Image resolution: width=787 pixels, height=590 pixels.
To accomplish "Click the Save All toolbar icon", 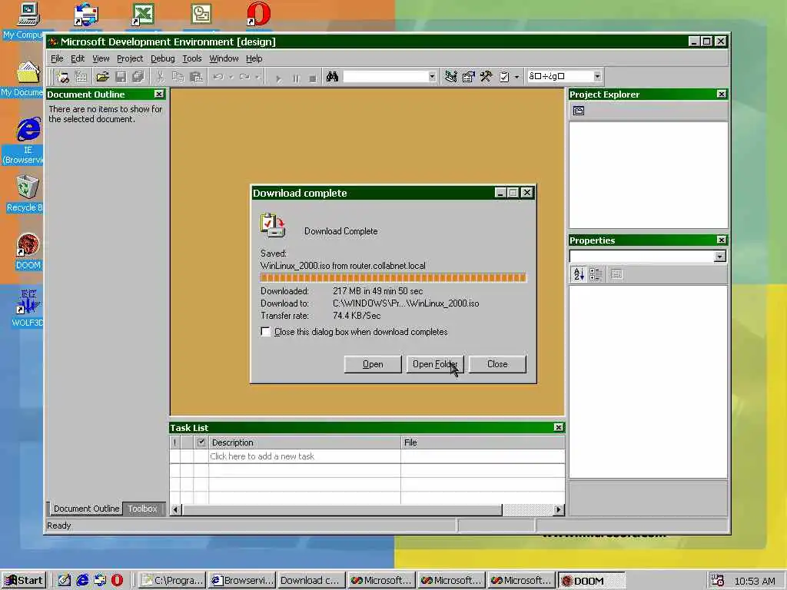I will coord(138,77).
